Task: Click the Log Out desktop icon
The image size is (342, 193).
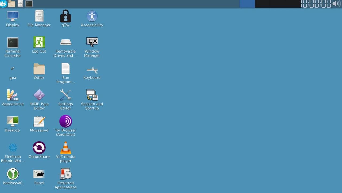Action: (39, 43)
